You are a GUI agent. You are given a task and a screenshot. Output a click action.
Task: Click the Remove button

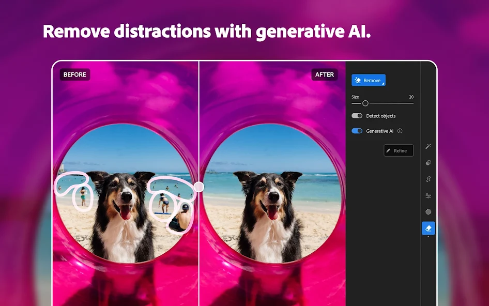tap(369, 80)
